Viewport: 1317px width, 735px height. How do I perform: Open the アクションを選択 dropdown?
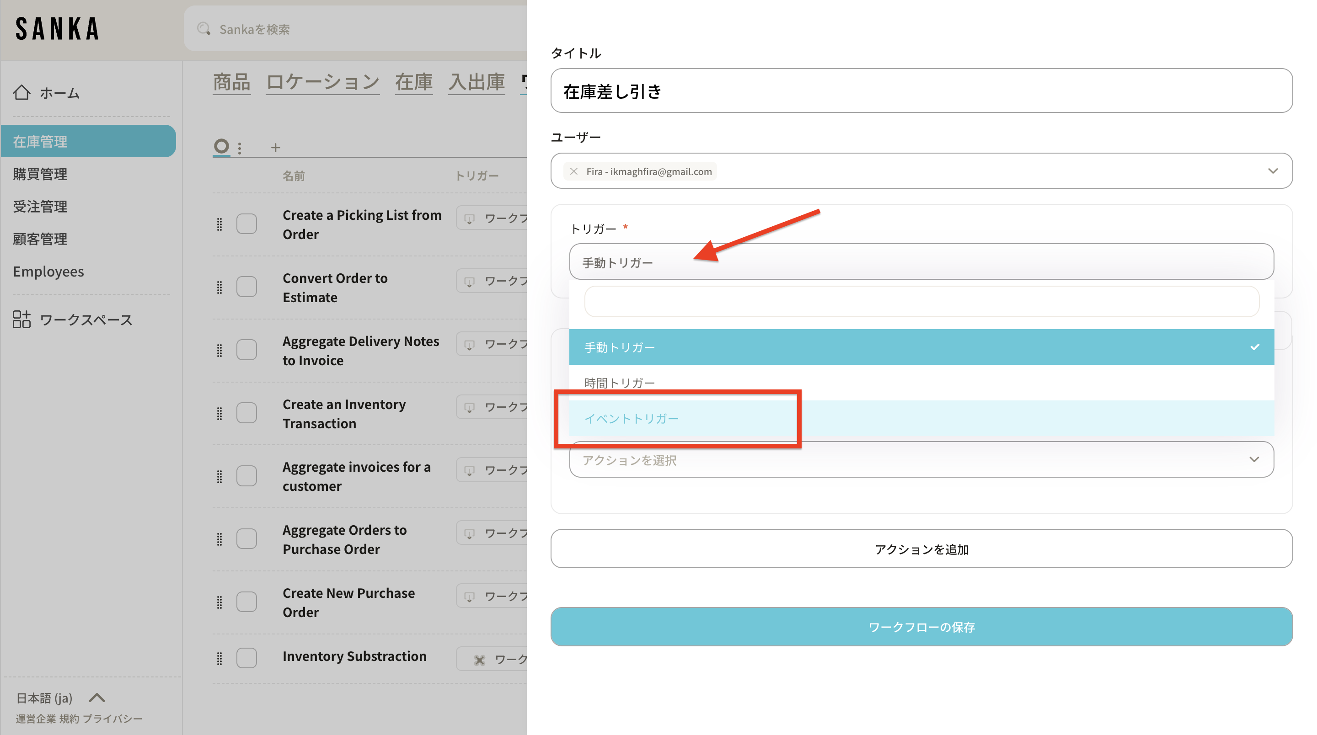(x=920, y=459)
